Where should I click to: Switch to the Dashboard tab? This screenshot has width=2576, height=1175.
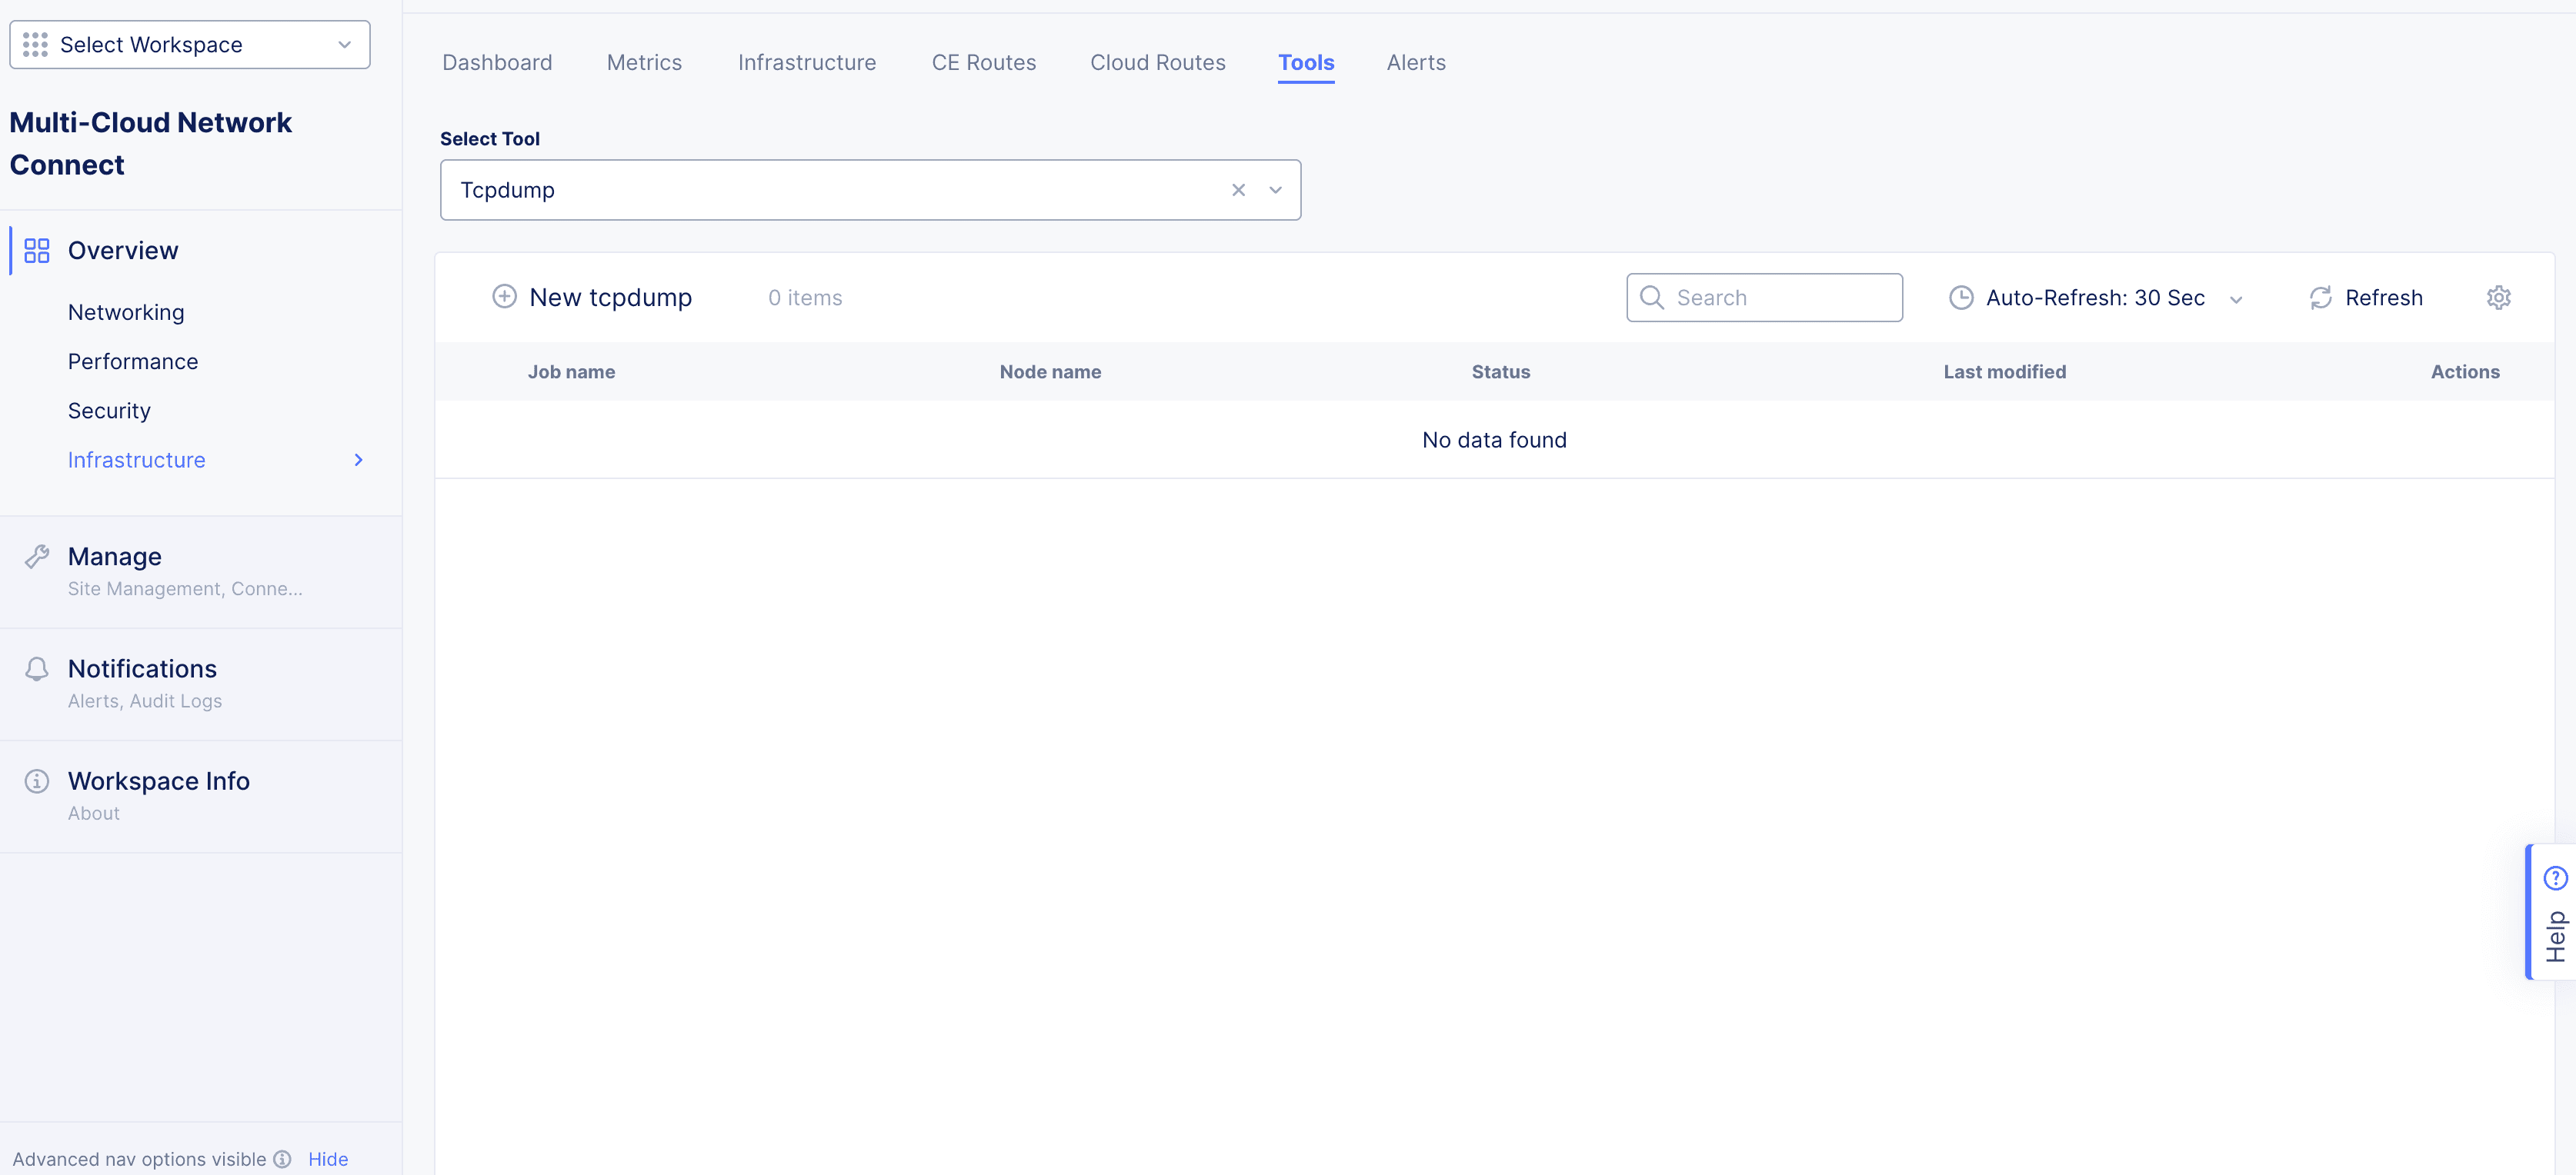coord(497,63)
